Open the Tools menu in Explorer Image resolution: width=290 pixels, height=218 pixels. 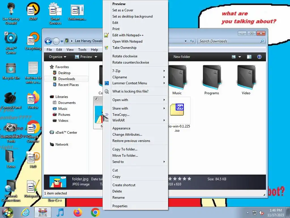pyautogui.click(x=82, y=49)
